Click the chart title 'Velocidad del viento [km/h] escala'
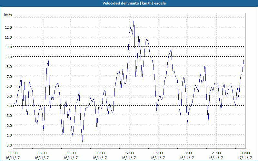Image resolution: width=258 pixels, height=161 pixels. 134,3
